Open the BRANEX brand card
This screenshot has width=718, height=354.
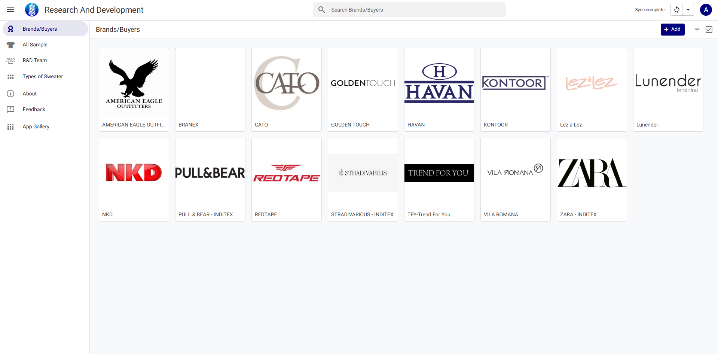tap(210, 90)
